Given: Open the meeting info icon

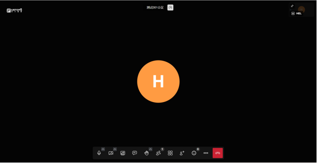Looking at the screenshot, I should (194, 153).
